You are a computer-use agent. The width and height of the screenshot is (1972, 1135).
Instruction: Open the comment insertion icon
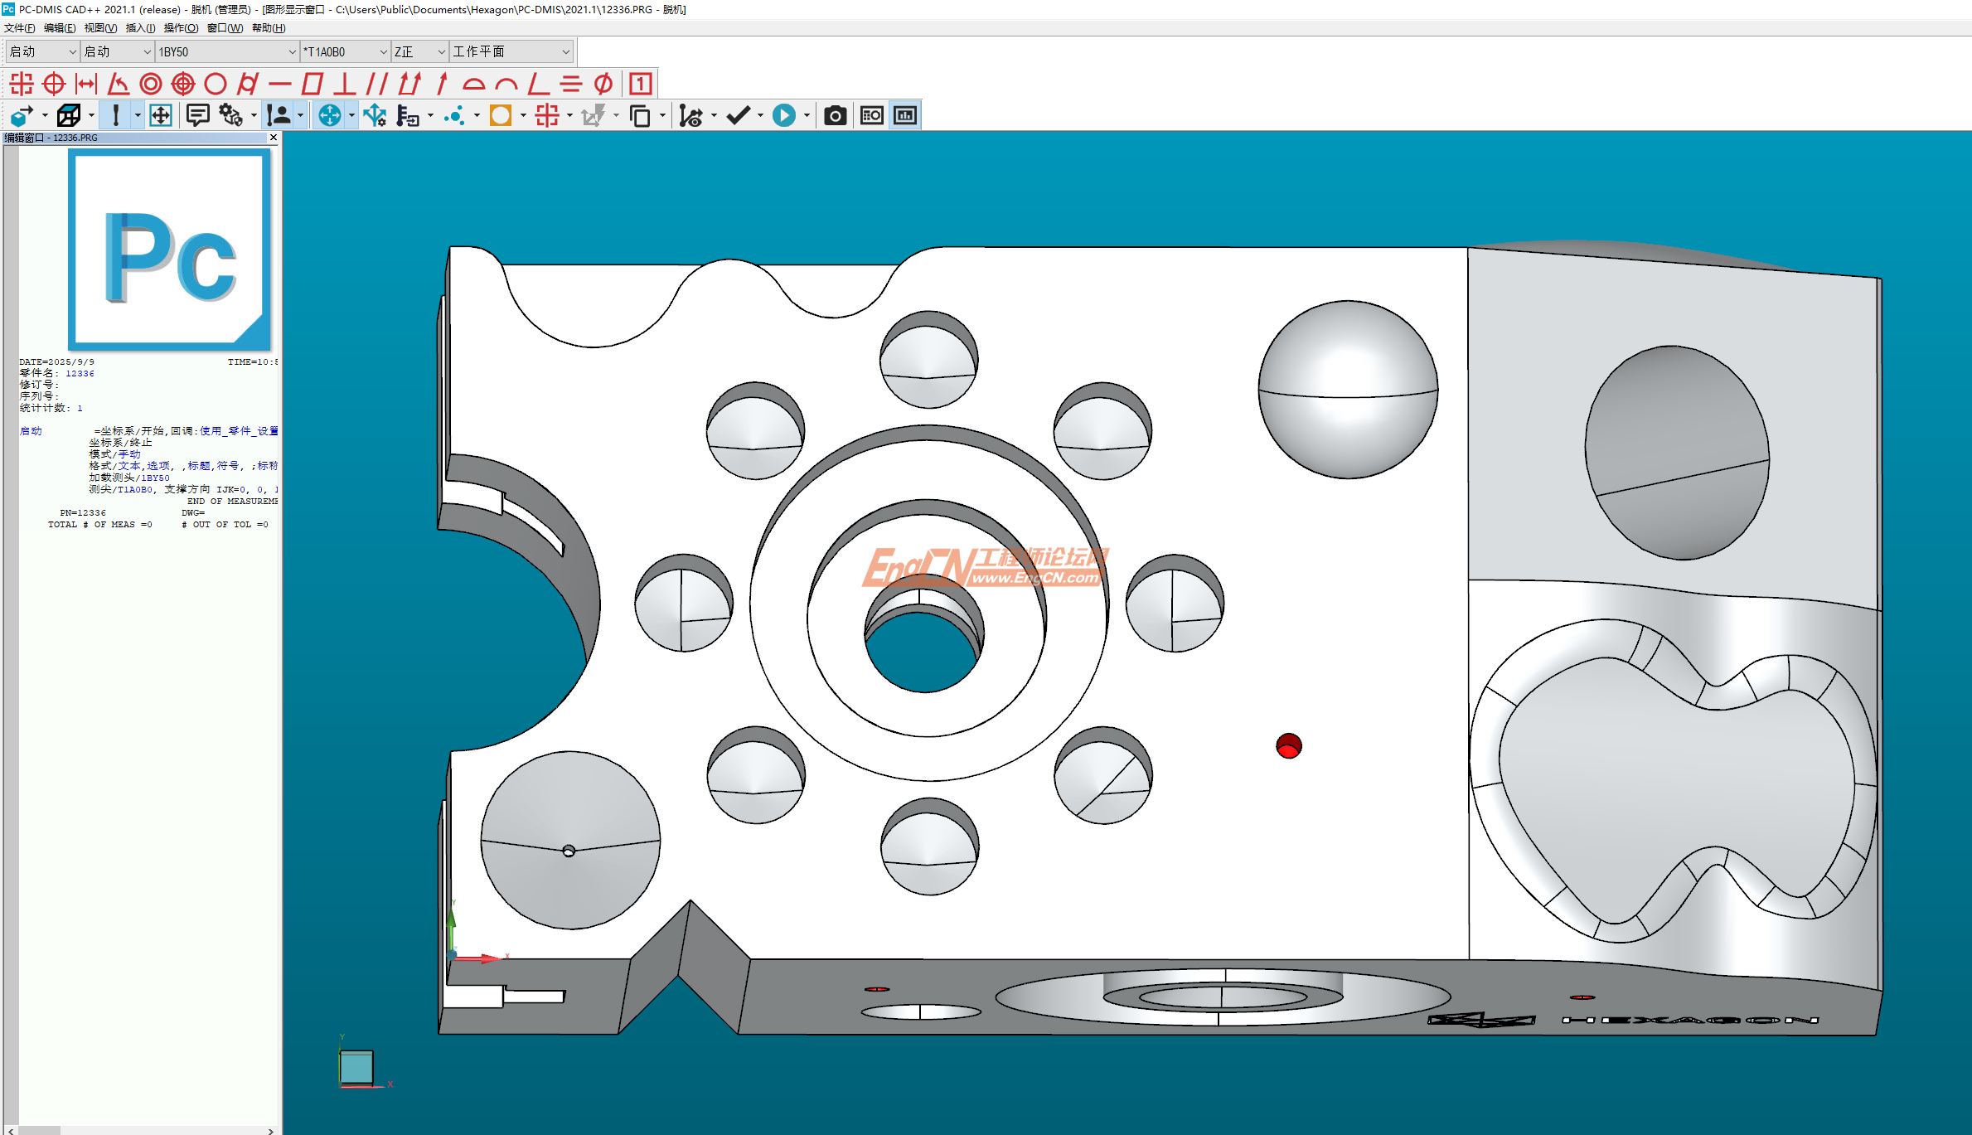pos(197,116)
